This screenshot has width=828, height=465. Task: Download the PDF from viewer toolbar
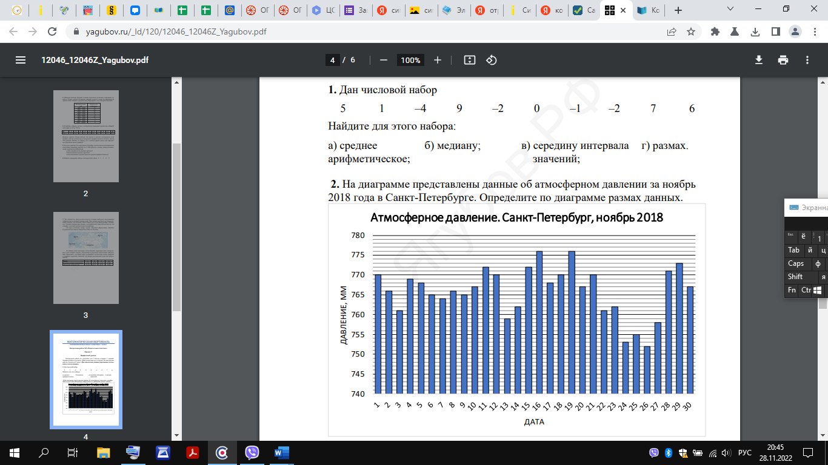click(x=758, y=60)
